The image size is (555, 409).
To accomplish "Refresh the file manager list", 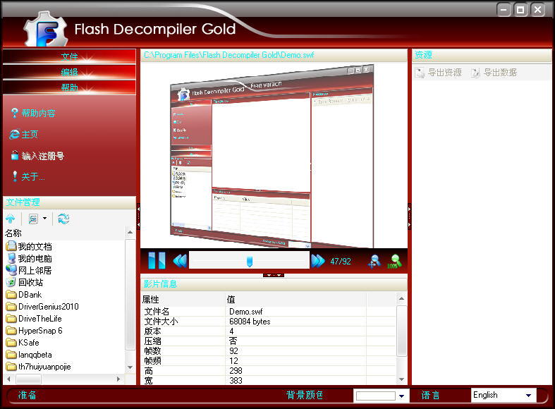I will pyautogui.click(x=63, y=219).
